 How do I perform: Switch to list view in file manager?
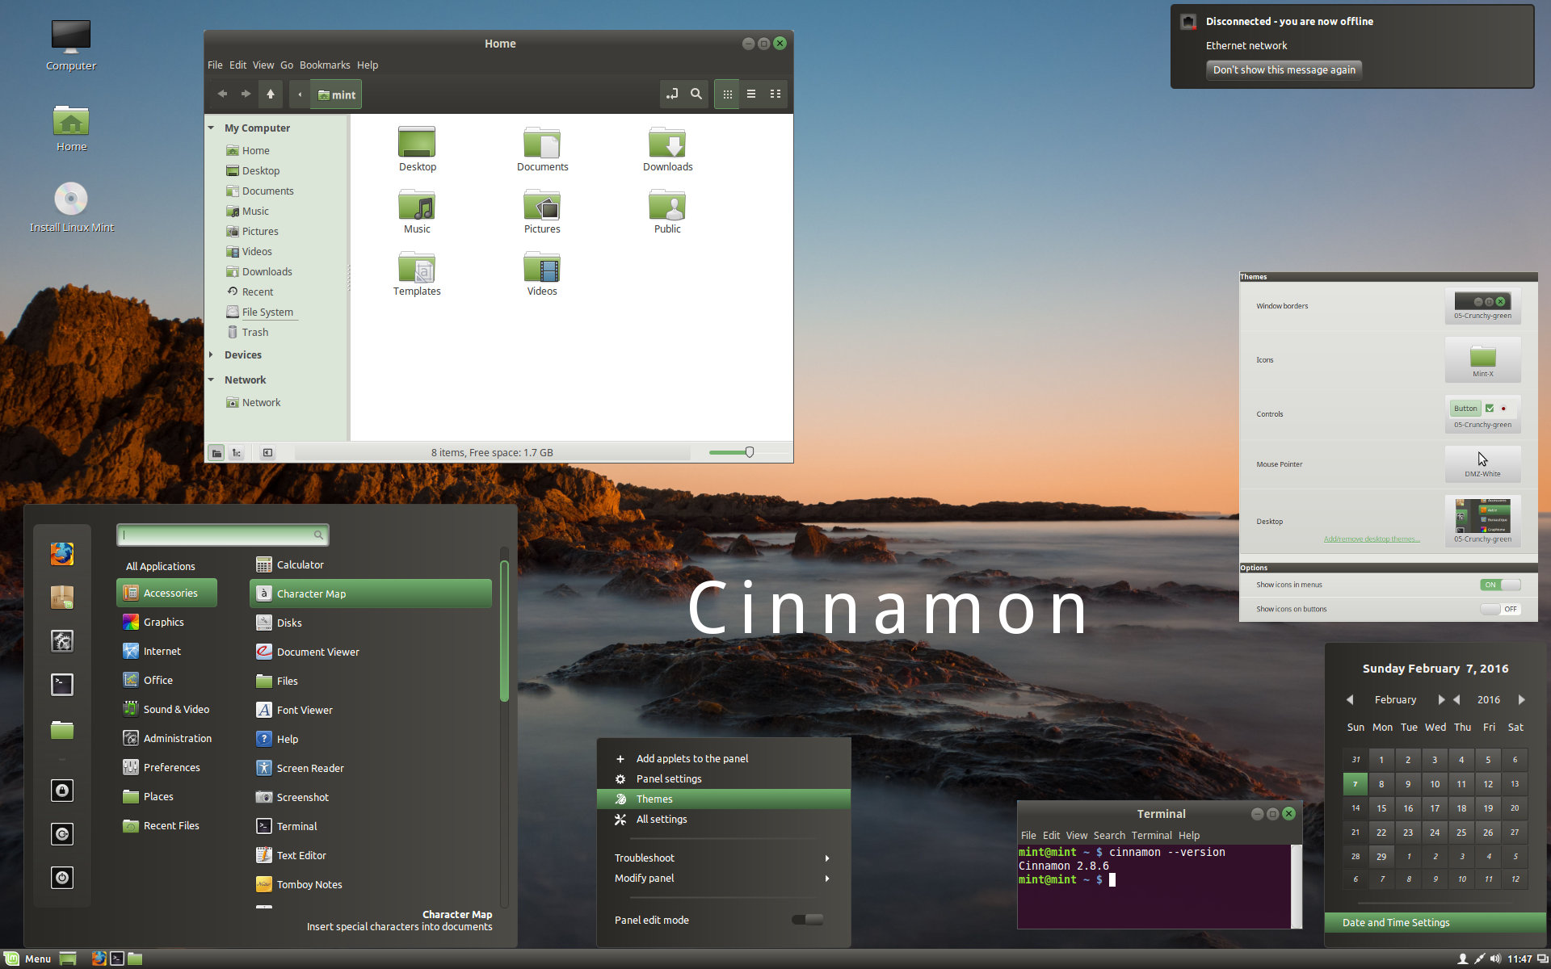[x=751, y=94]
